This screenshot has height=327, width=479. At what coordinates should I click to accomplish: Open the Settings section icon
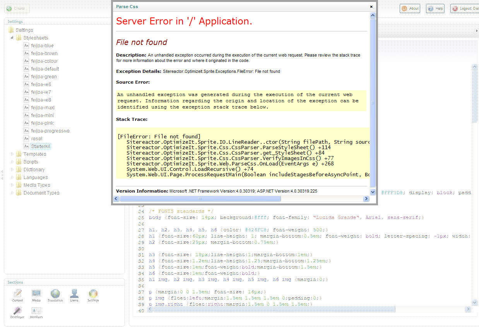click(93, 295)
